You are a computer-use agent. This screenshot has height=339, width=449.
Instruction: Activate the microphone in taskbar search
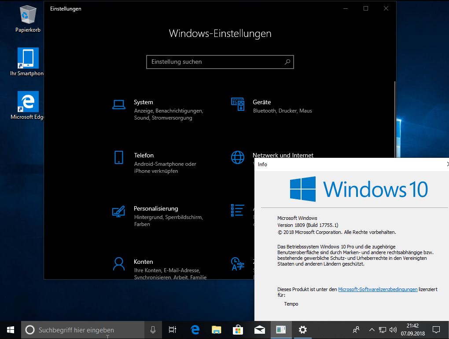[153, 330]
